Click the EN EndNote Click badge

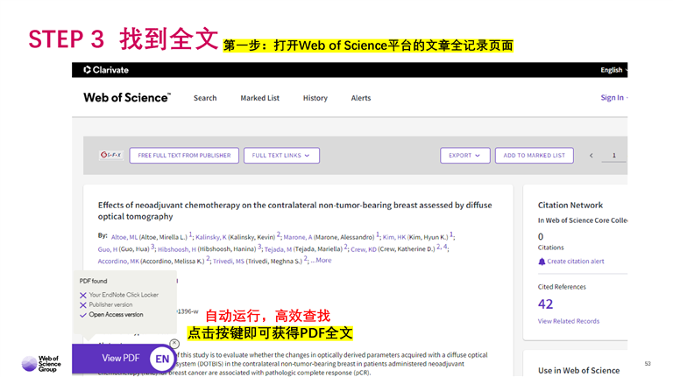coord(162,359)
